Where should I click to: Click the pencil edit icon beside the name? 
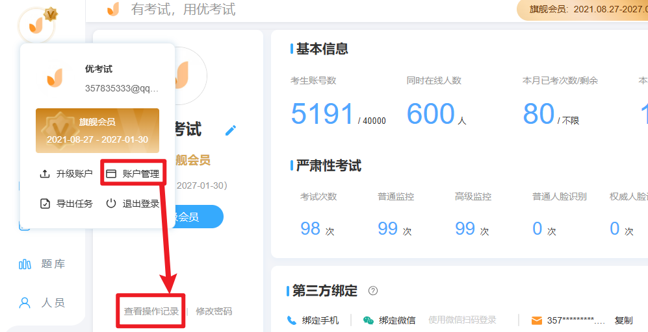tap(231, 130)
